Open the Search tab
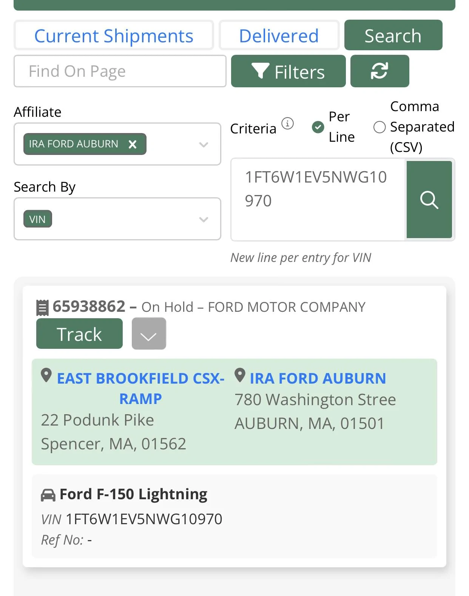The image size is (469, 596). coord(393,36)
